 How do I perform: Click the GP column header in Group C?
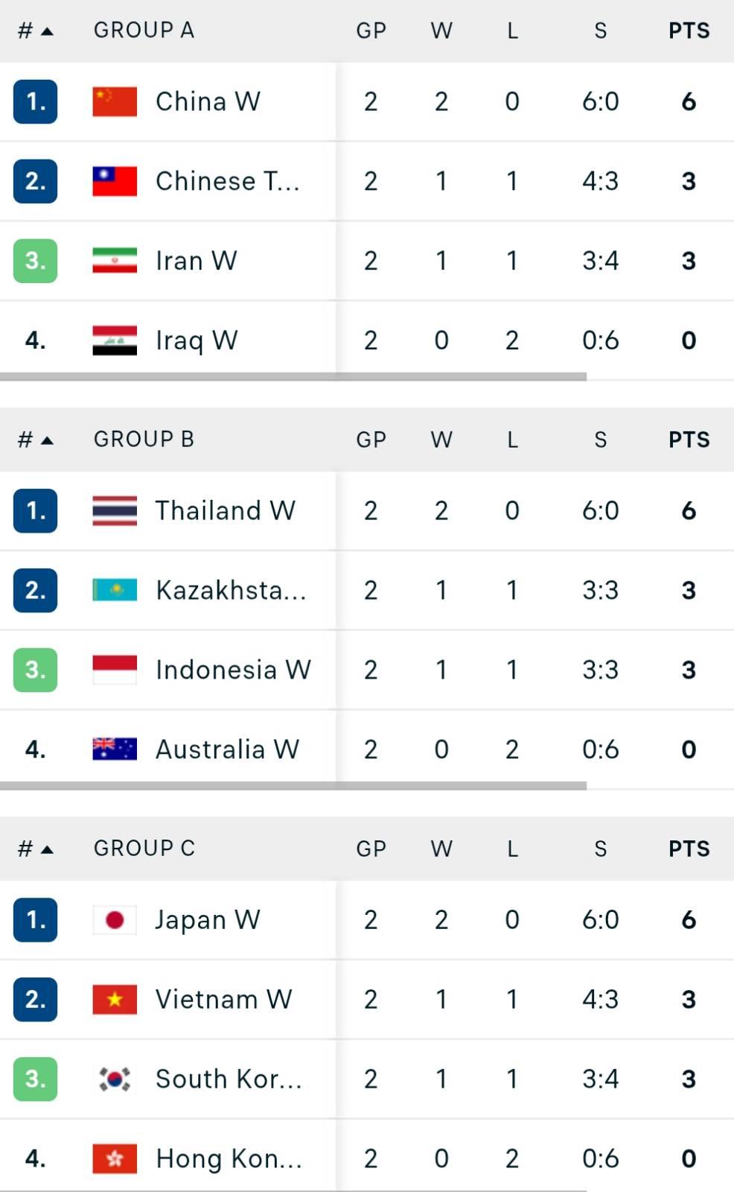[371, 849]
